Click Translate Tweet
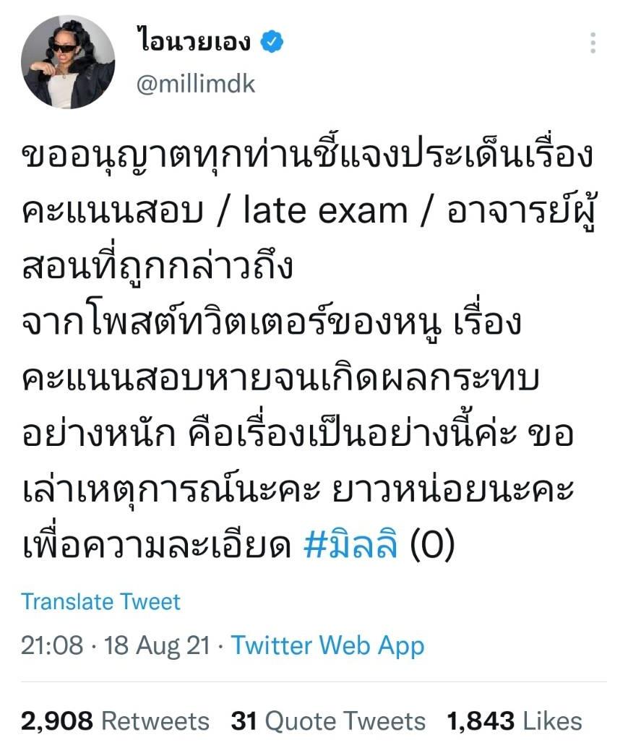 click(100, 601)
